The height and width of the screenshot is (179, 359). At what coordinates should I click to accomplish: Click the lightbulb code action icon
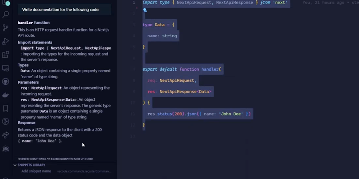coord(145,10)
